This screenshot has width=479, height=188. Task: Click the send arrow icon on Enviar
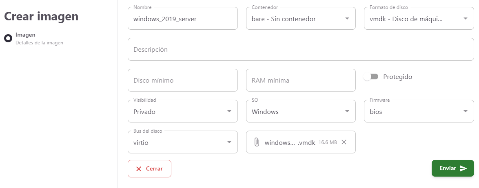tap(463, 168)
